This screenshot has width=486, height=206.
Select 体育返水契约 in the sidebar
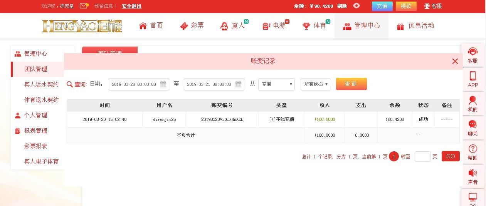pos(41,100)
